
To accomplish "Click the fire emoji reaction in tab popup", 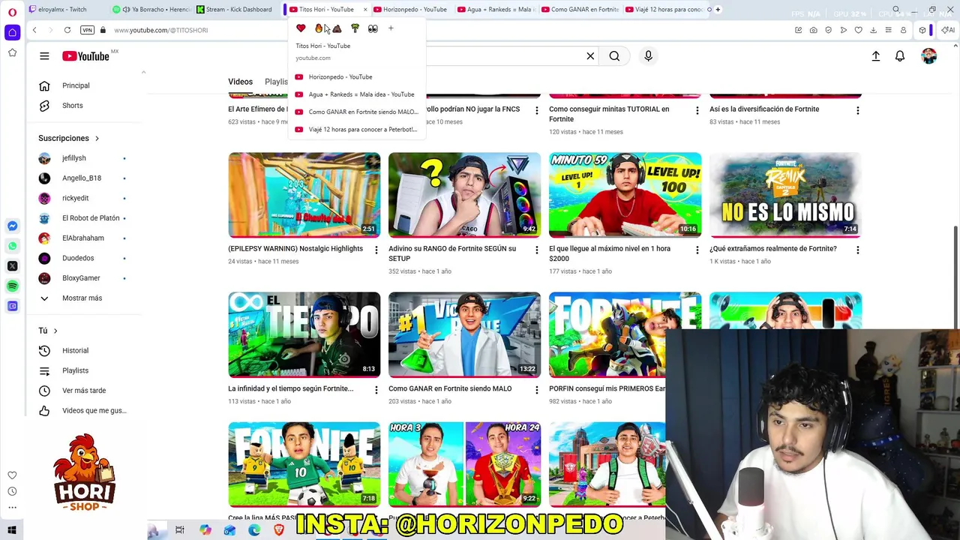I will [x=319, y=28].
